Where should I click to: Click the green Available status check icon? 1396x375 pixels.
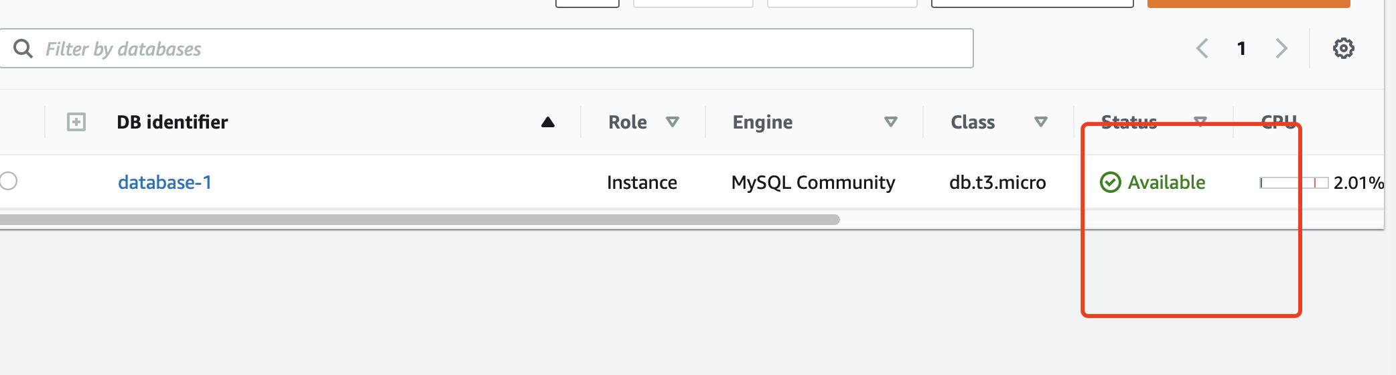1110,182
